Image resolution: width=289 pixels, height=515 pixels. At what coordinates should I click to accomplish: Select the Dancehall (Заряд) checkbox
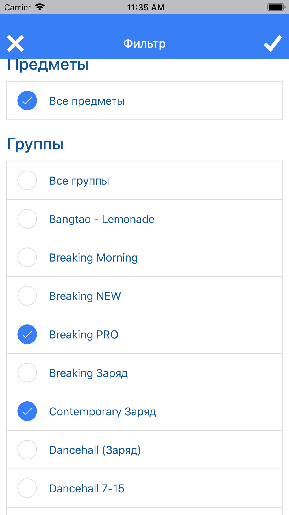(27, 450)
